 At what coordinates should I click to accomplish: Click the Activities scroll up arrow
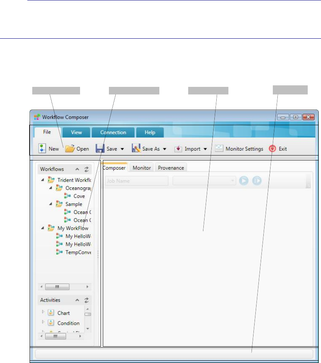click(x=88, y=309)
